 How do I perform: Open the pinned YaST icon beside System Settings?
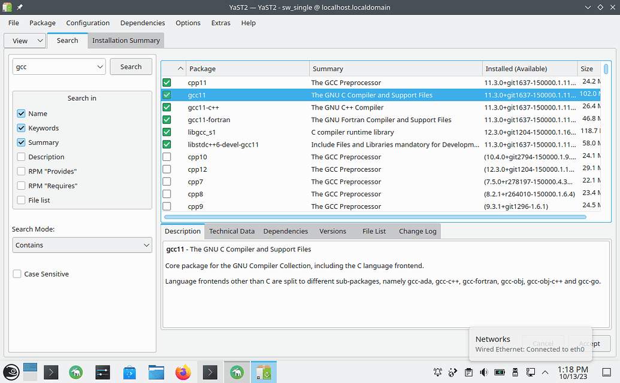[x=76, y=372]
